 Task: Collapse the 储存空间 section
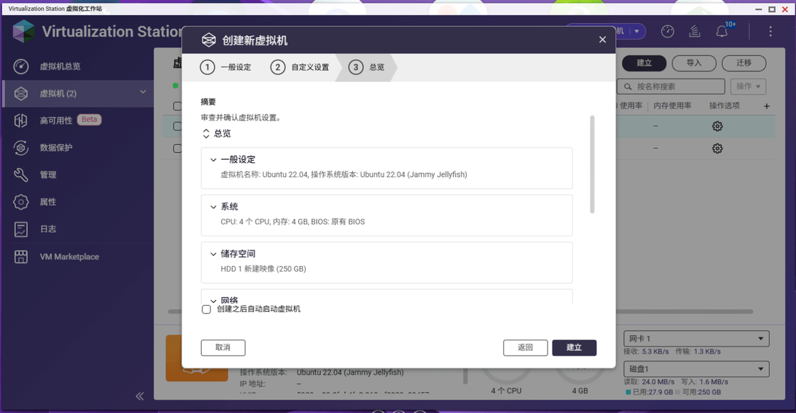coord(213,254)
